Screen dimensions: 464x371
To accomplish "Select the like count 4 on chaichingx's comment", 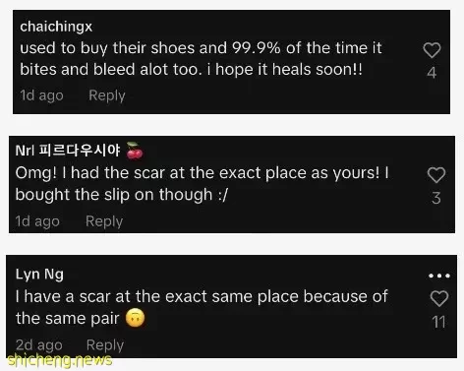I will pyautogui.click(x=432, y=73).
